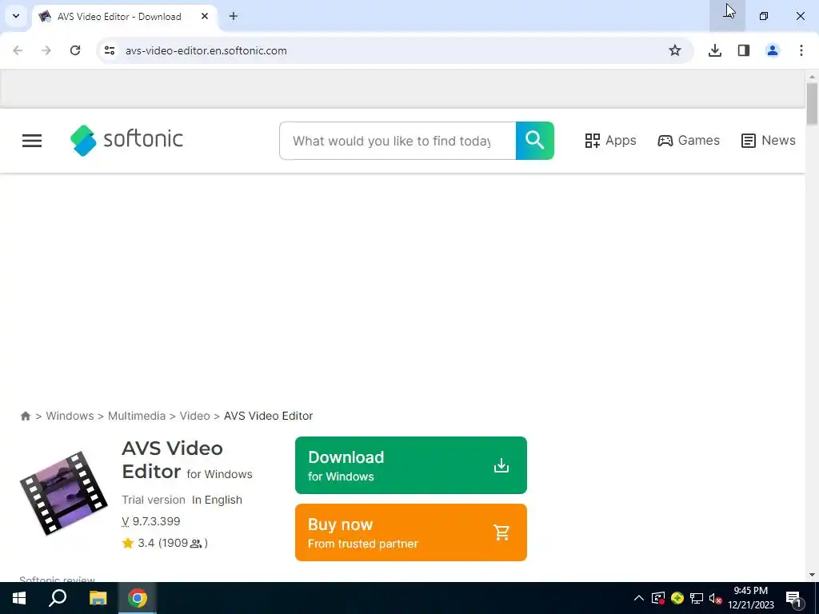Open Windows taskbar search
Viewport: 819px width, 614px height.
(x=58, y=598)
